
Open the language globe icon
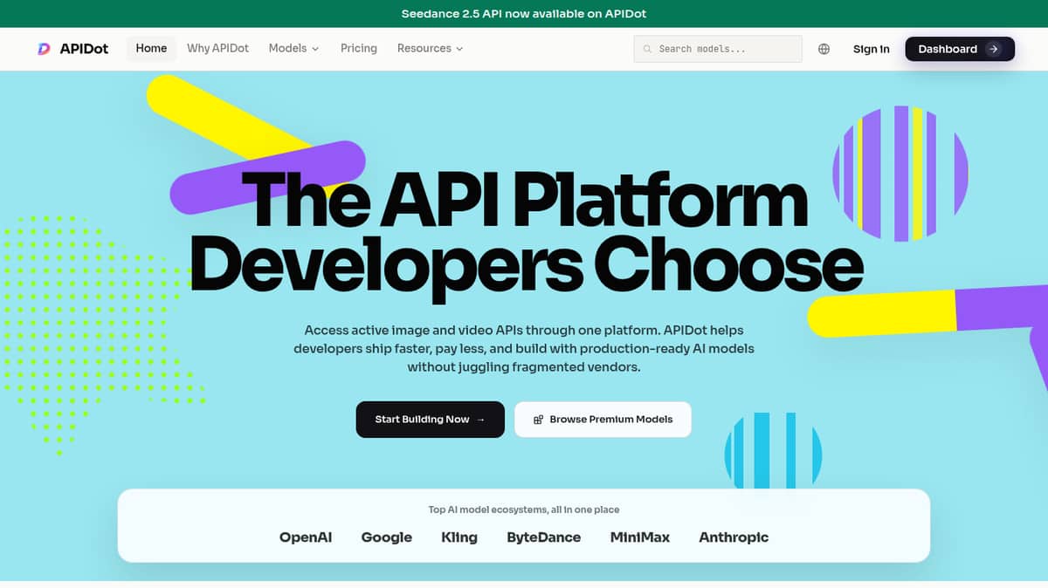pos(824,49)
